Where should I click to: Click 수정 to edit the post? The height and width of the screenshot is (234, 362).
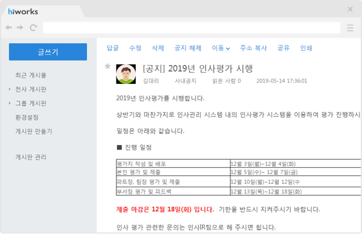click(135, 48)
